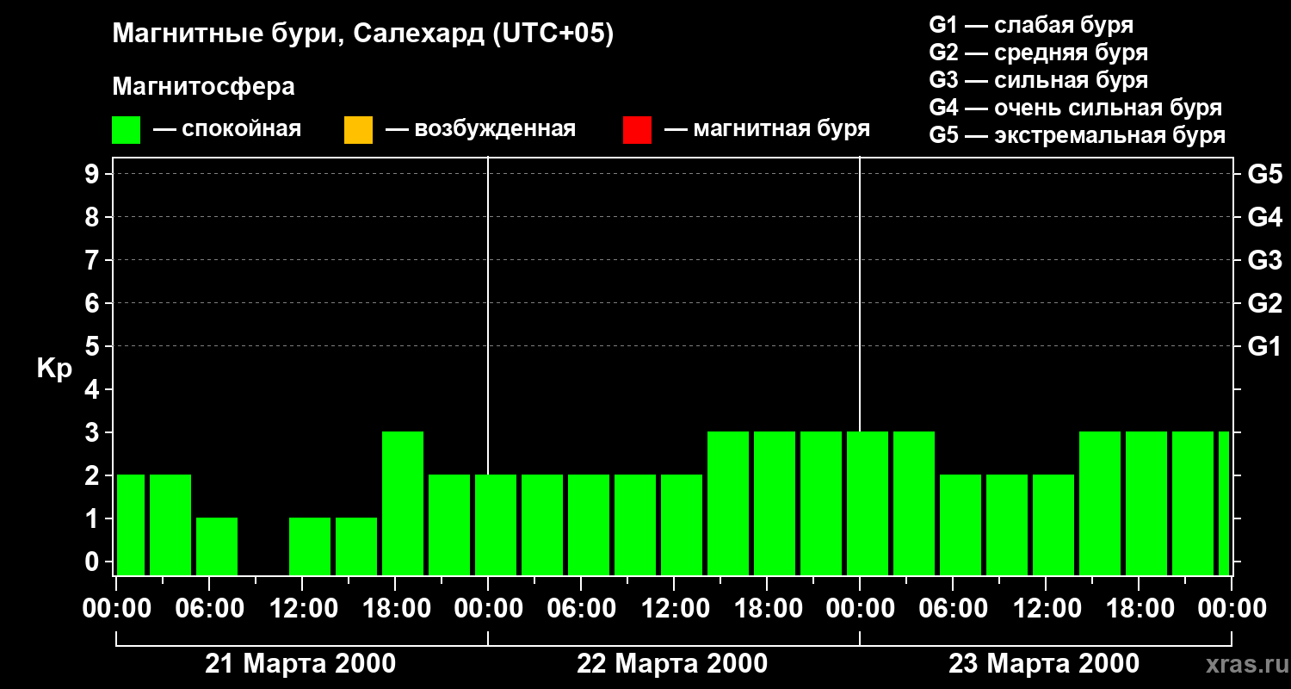Click the 'G4' label on the right axis

click(x=1264, y=217)
